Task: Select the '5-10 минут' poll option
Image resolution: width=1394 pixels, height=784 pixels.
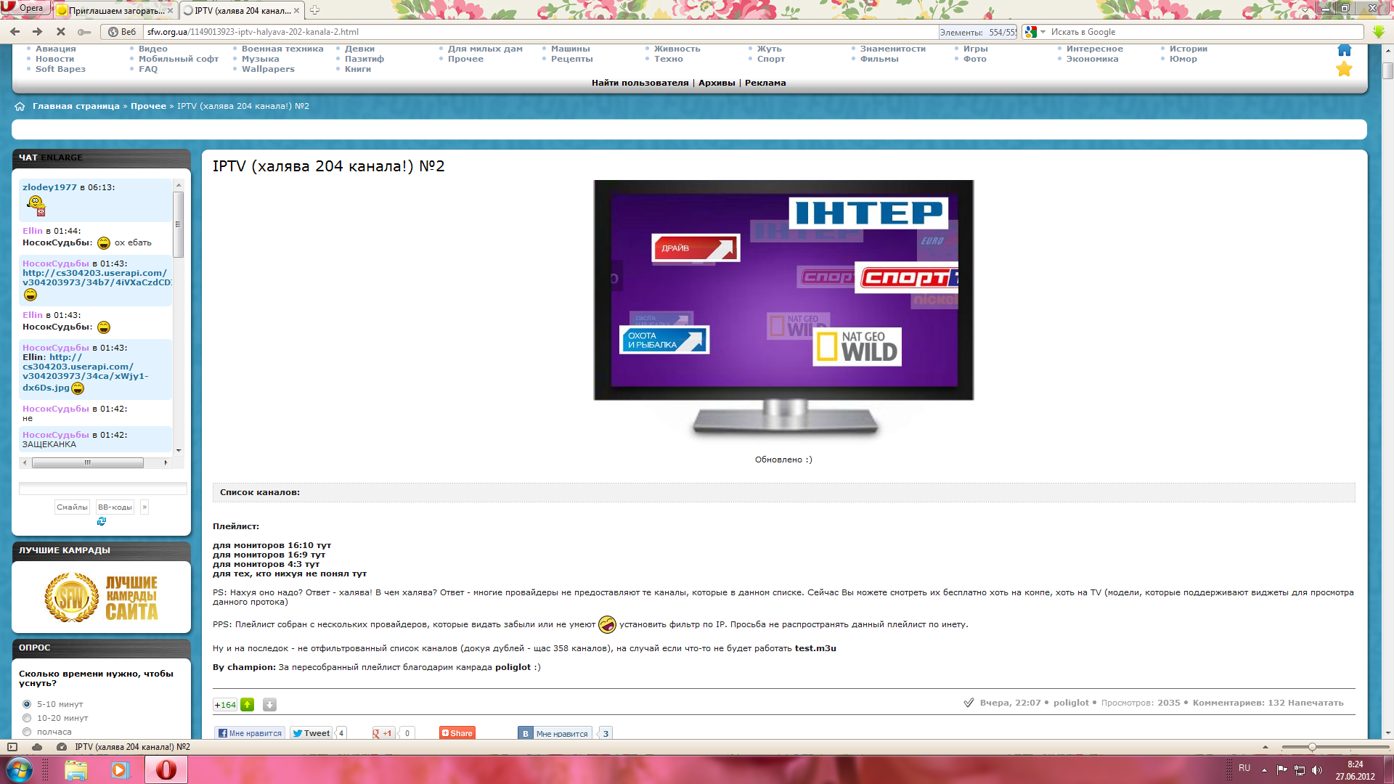Action: click(27, 704)
